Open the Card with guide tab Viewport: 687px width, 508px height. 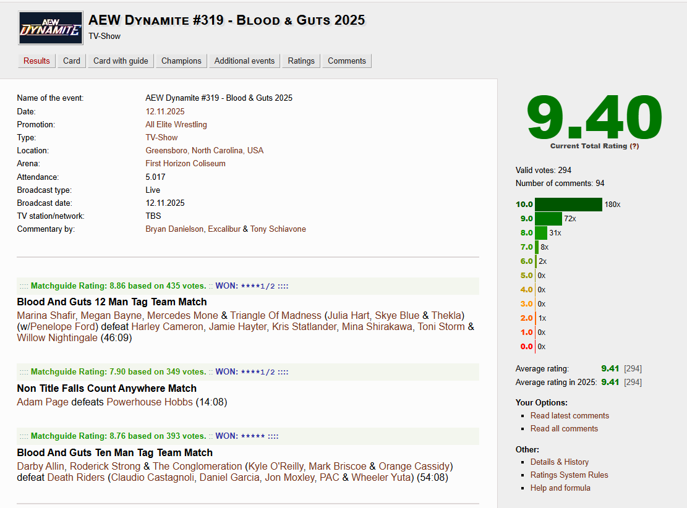[x=121, y=61]
